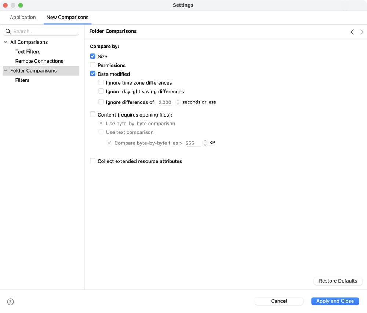This screenshot has height=313, width=367.
Task: Toggle Compare byte-by-byte files checkbox
Action: pos(109,142)
